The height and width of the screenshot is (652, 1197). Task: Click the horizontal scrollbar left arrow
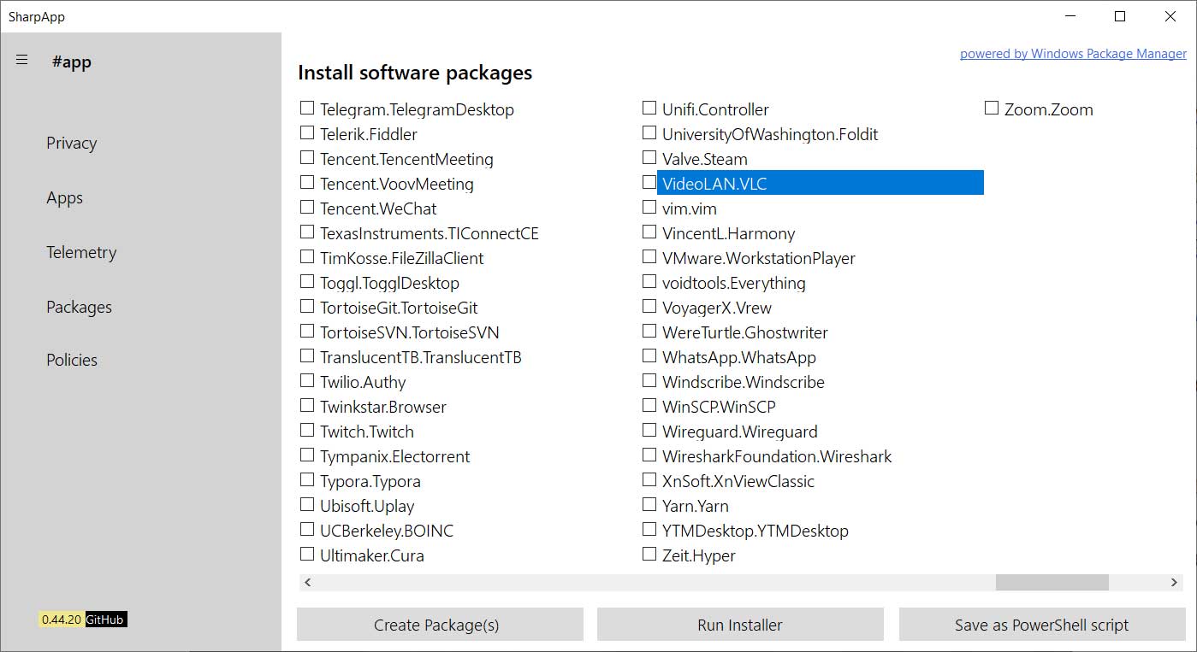click(x=308, y=582)
